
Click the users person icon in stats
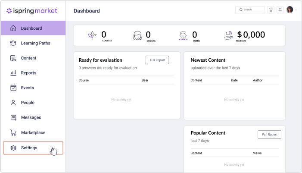183,36
